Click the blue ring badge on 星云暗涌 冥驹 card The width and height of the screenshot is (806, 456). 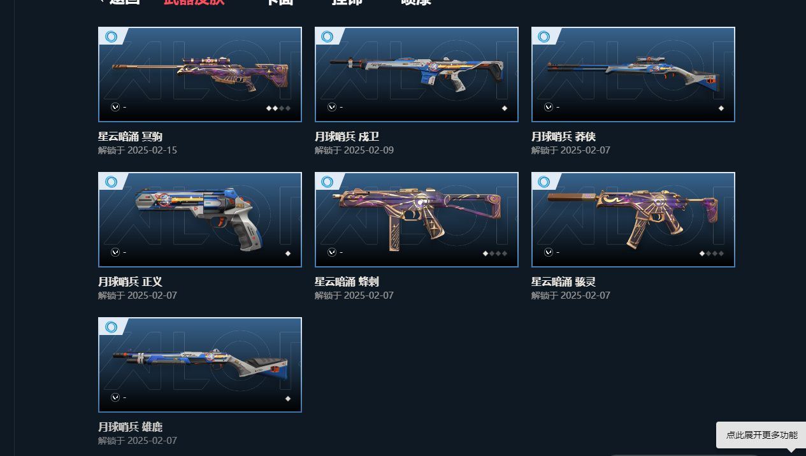[111, 37]
